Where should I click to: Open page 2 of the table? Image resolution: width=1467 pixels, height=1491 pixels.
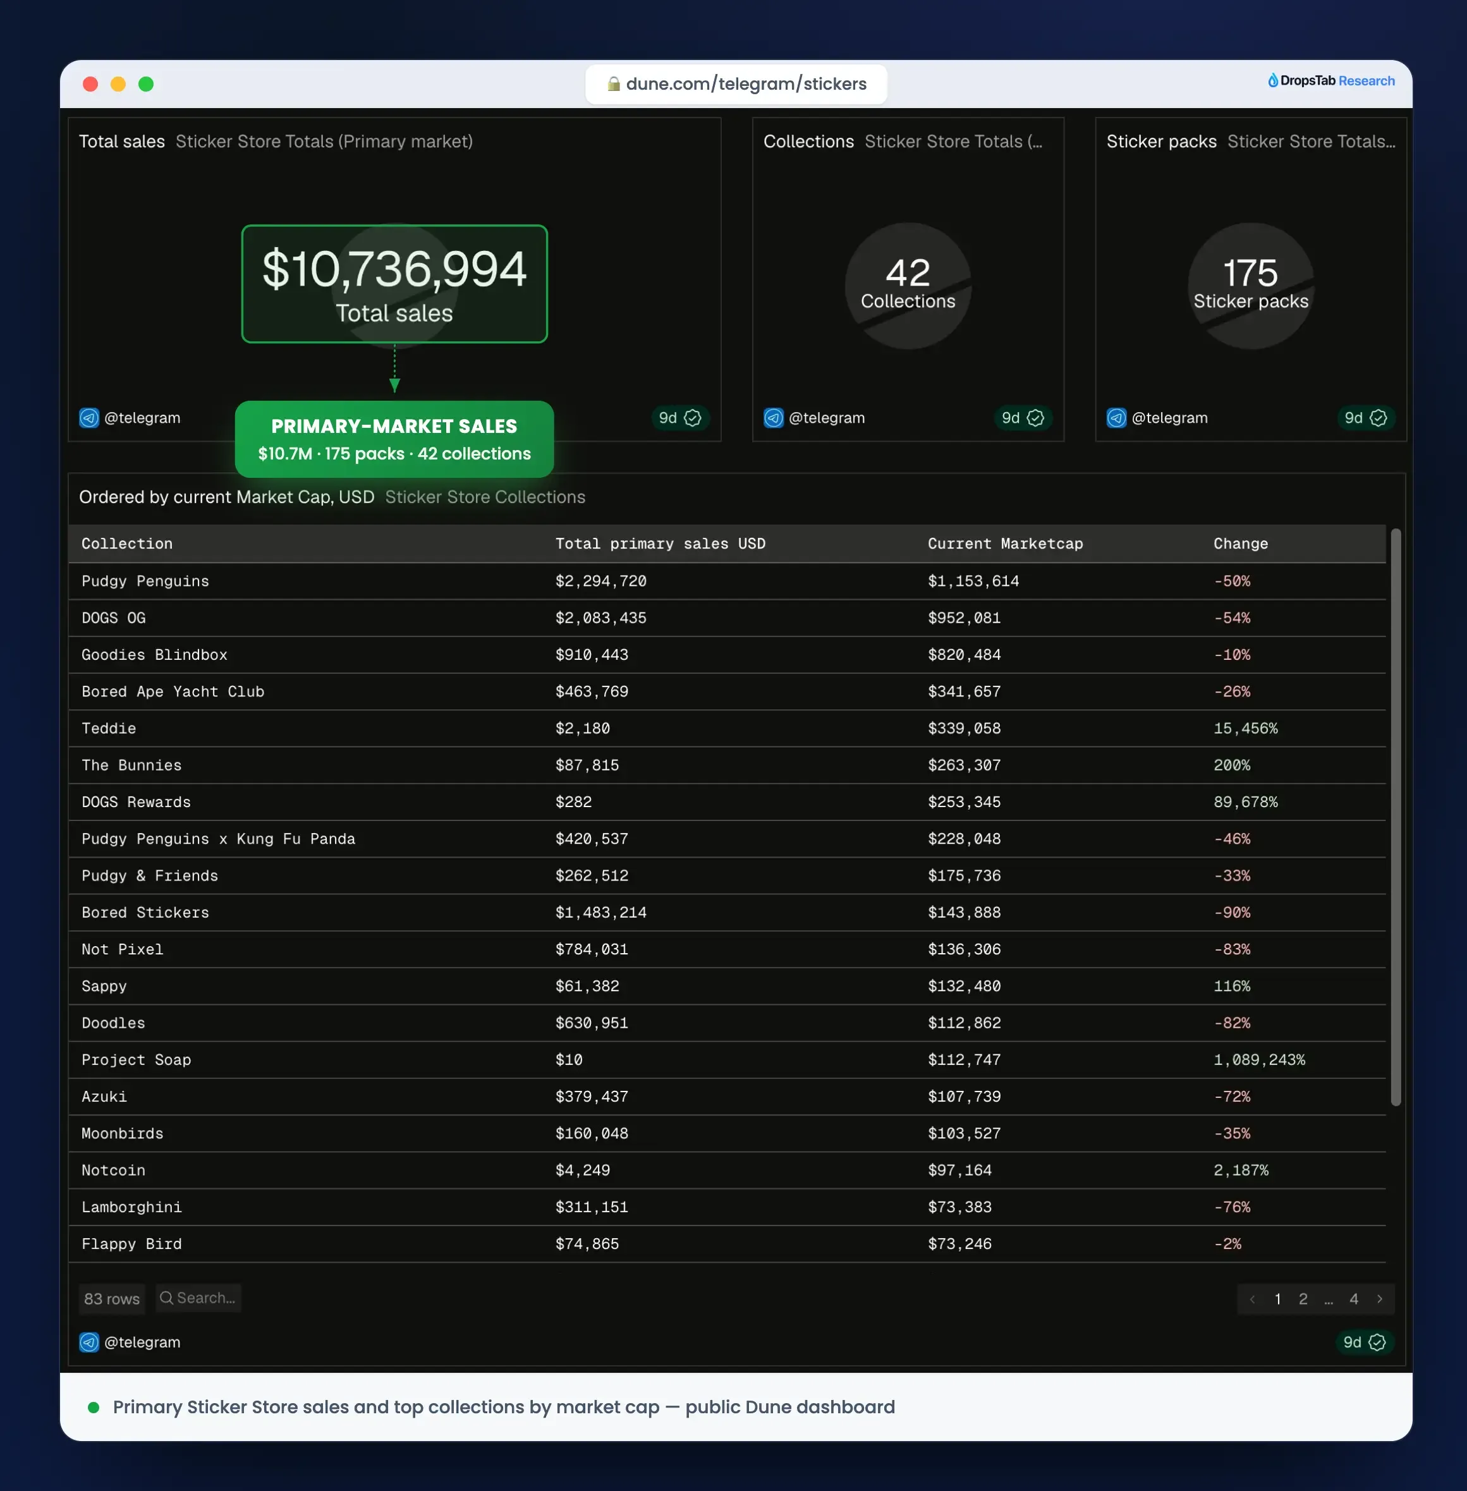(1303, 1299)
